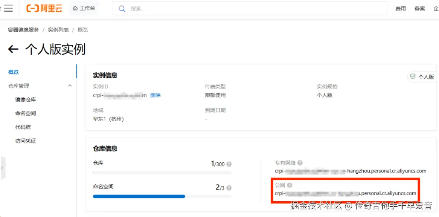Click the 华东1（杭州） region value

click(108, 119)
